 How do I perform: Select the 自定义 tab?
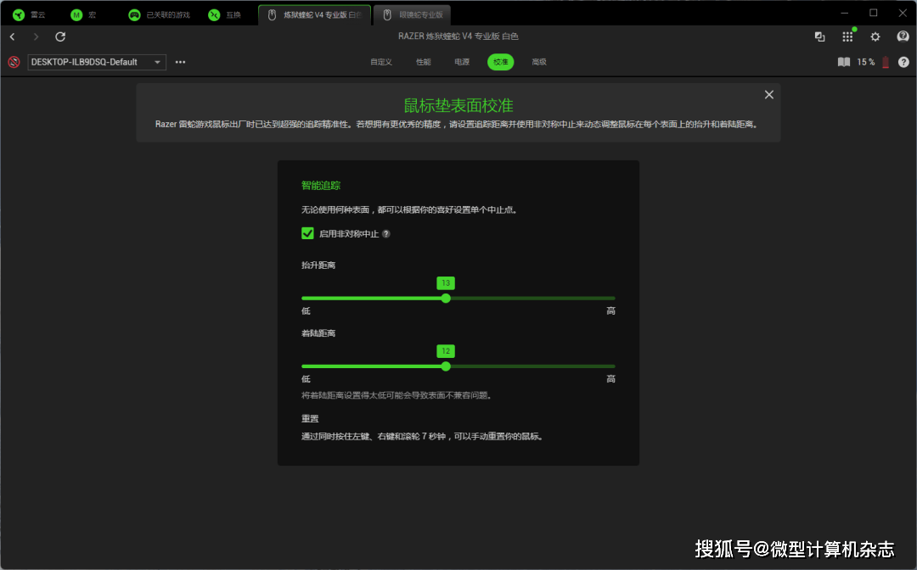(x=380, y=61)
